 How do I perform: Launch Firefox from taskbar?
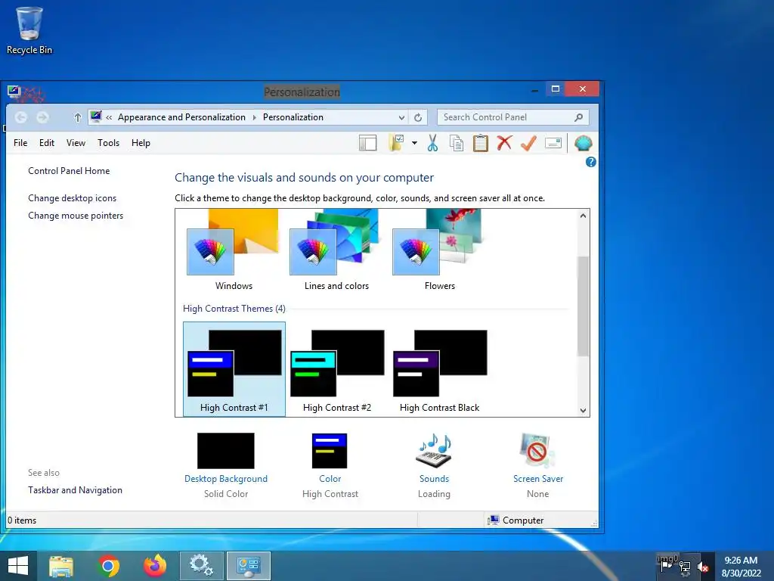[x=155, y=566]
